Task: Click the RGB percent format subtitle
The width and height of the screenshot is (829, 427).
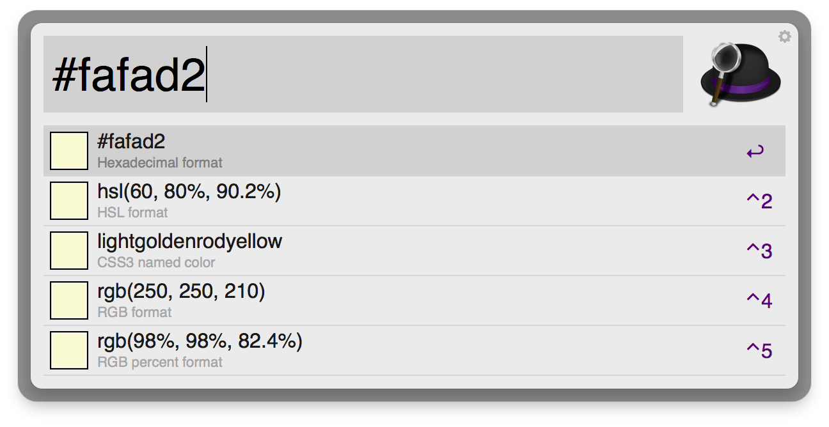Action: (160, 362)
